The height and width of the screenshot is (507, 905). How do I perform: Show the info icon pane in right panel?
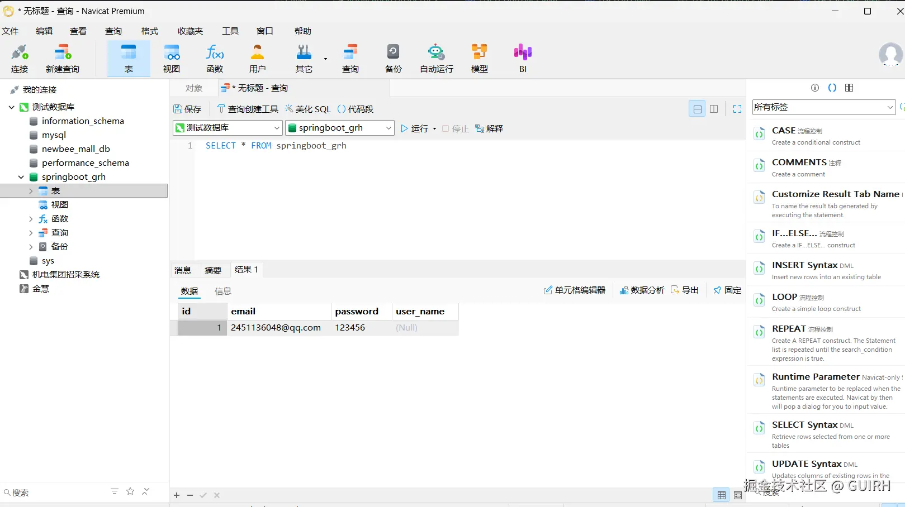[x=815, y=88]
